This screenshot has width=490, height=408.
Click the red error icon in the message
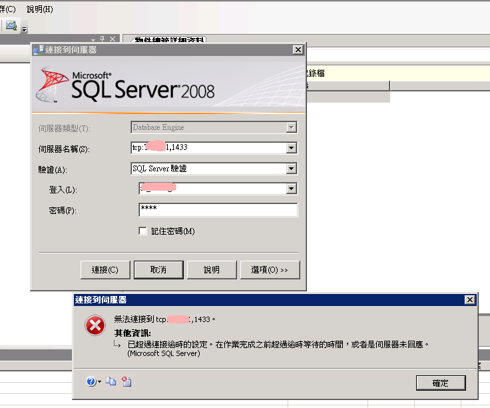pyautogui.click(x=95, y=325)
